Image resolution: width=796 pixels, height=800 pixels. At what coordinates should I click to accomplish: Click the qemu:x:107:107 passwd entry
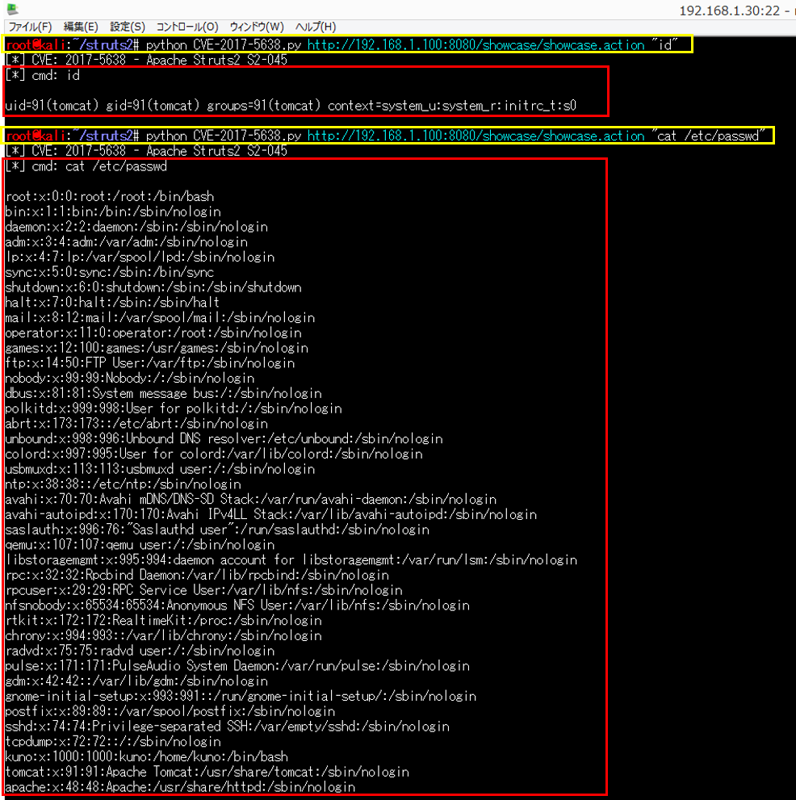tap(140, 545)
